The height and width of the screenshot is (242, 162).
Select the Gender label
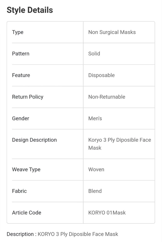20,118
